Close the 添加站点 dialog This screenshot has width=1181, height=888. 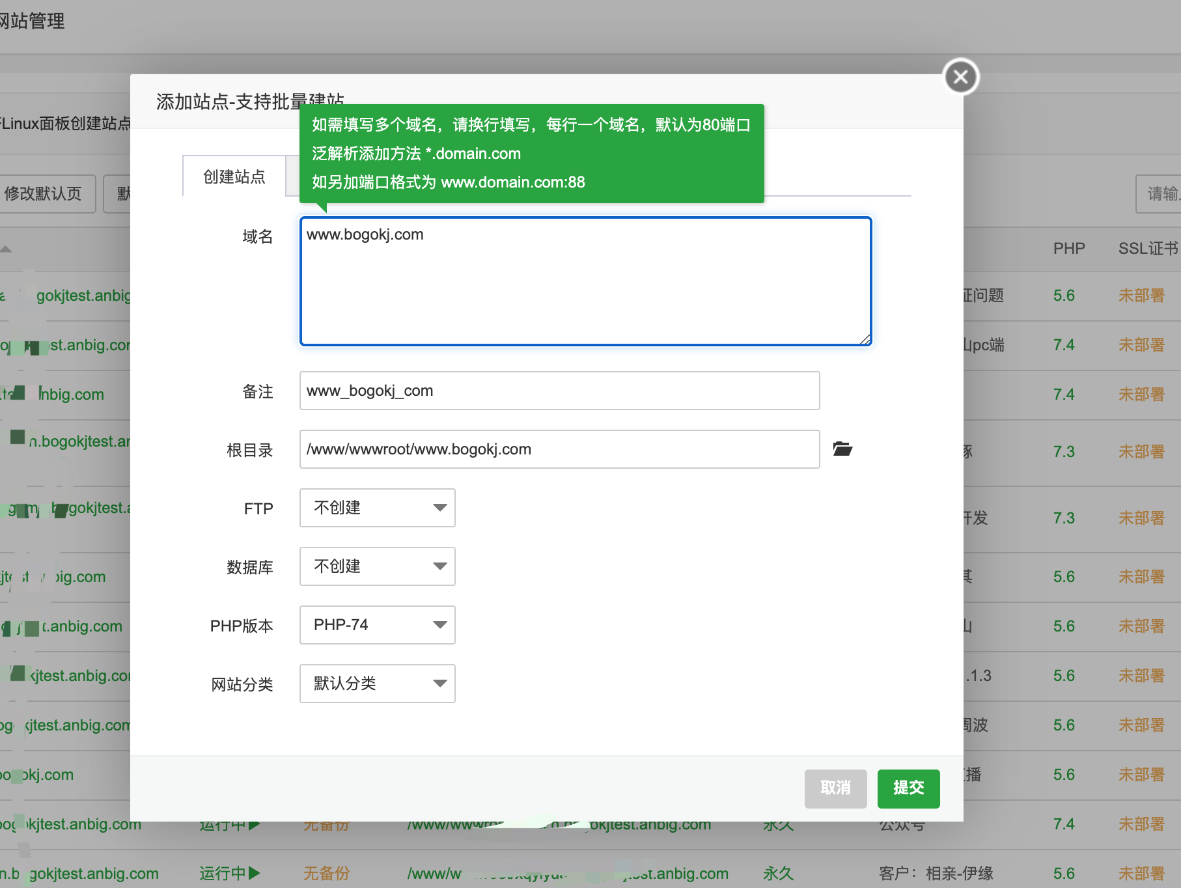[961, 76]
